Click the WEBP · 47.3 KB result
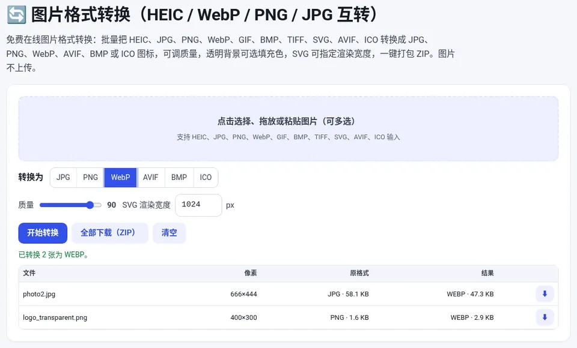Viewport: 577px width, 348px height. [470, 294]
